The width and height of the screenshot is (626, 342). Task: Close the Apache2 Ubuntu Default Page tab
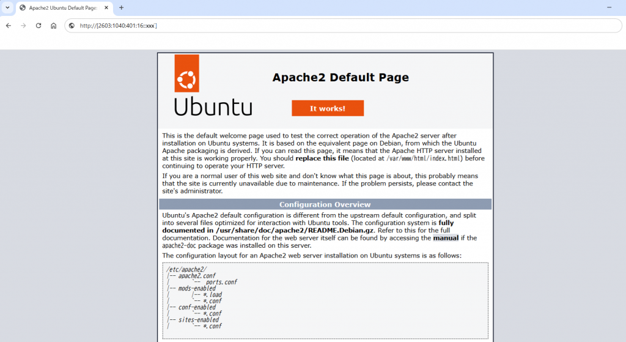pyautogui.click(x=106, y=7)
